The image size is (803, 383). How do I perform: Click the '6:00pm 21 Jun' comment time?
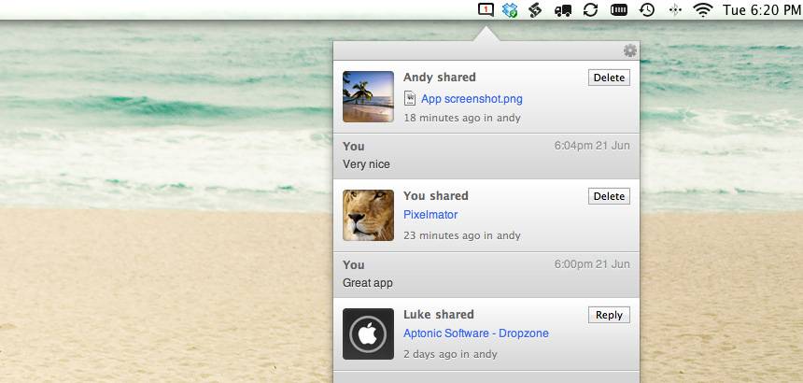coord(592,264)
